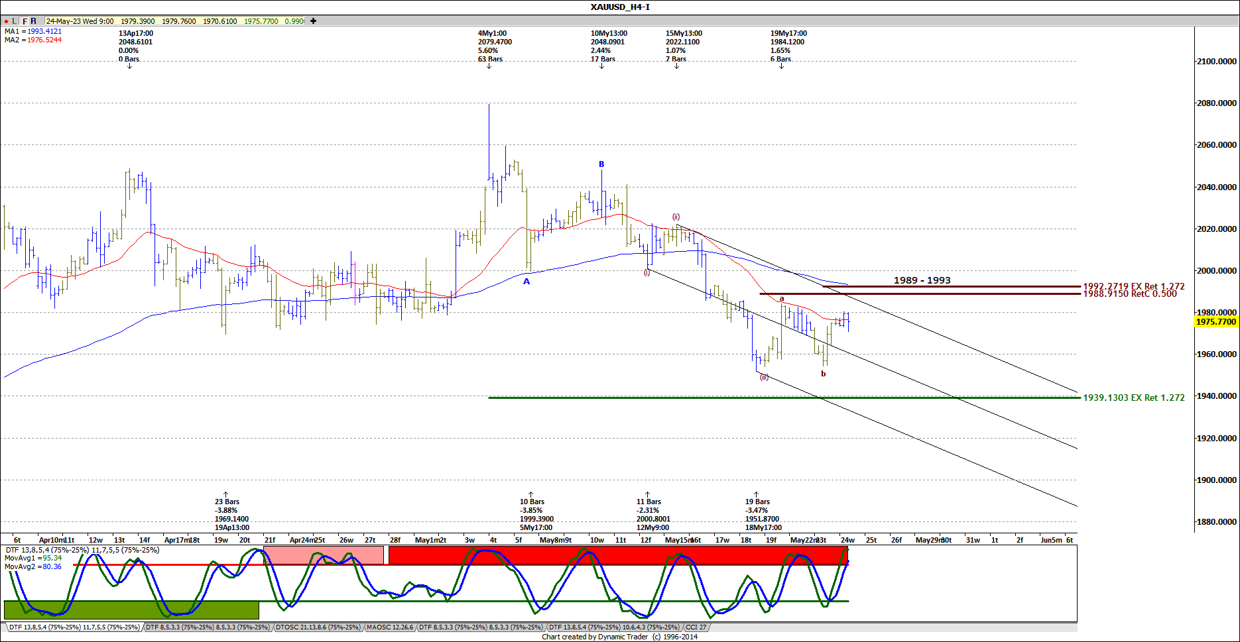Screen dimensions: 1240x642
Task: Click the open price 1979.3900 in header
Action: coord(138,21)
